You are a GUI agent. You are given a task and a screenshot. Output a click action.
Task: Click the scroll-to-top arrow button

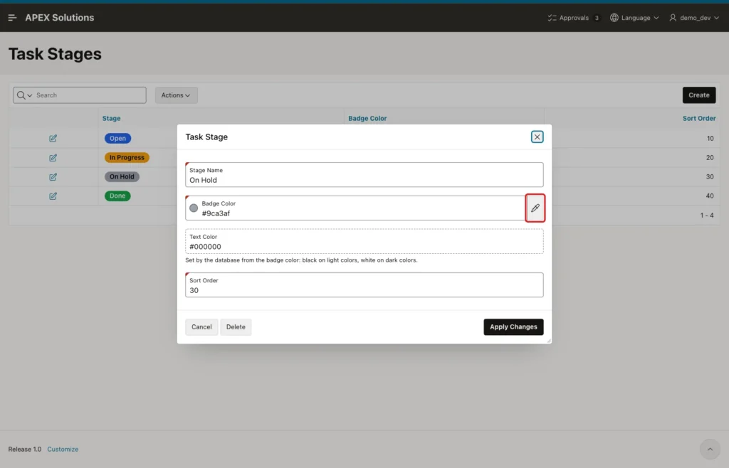(710, 450)
